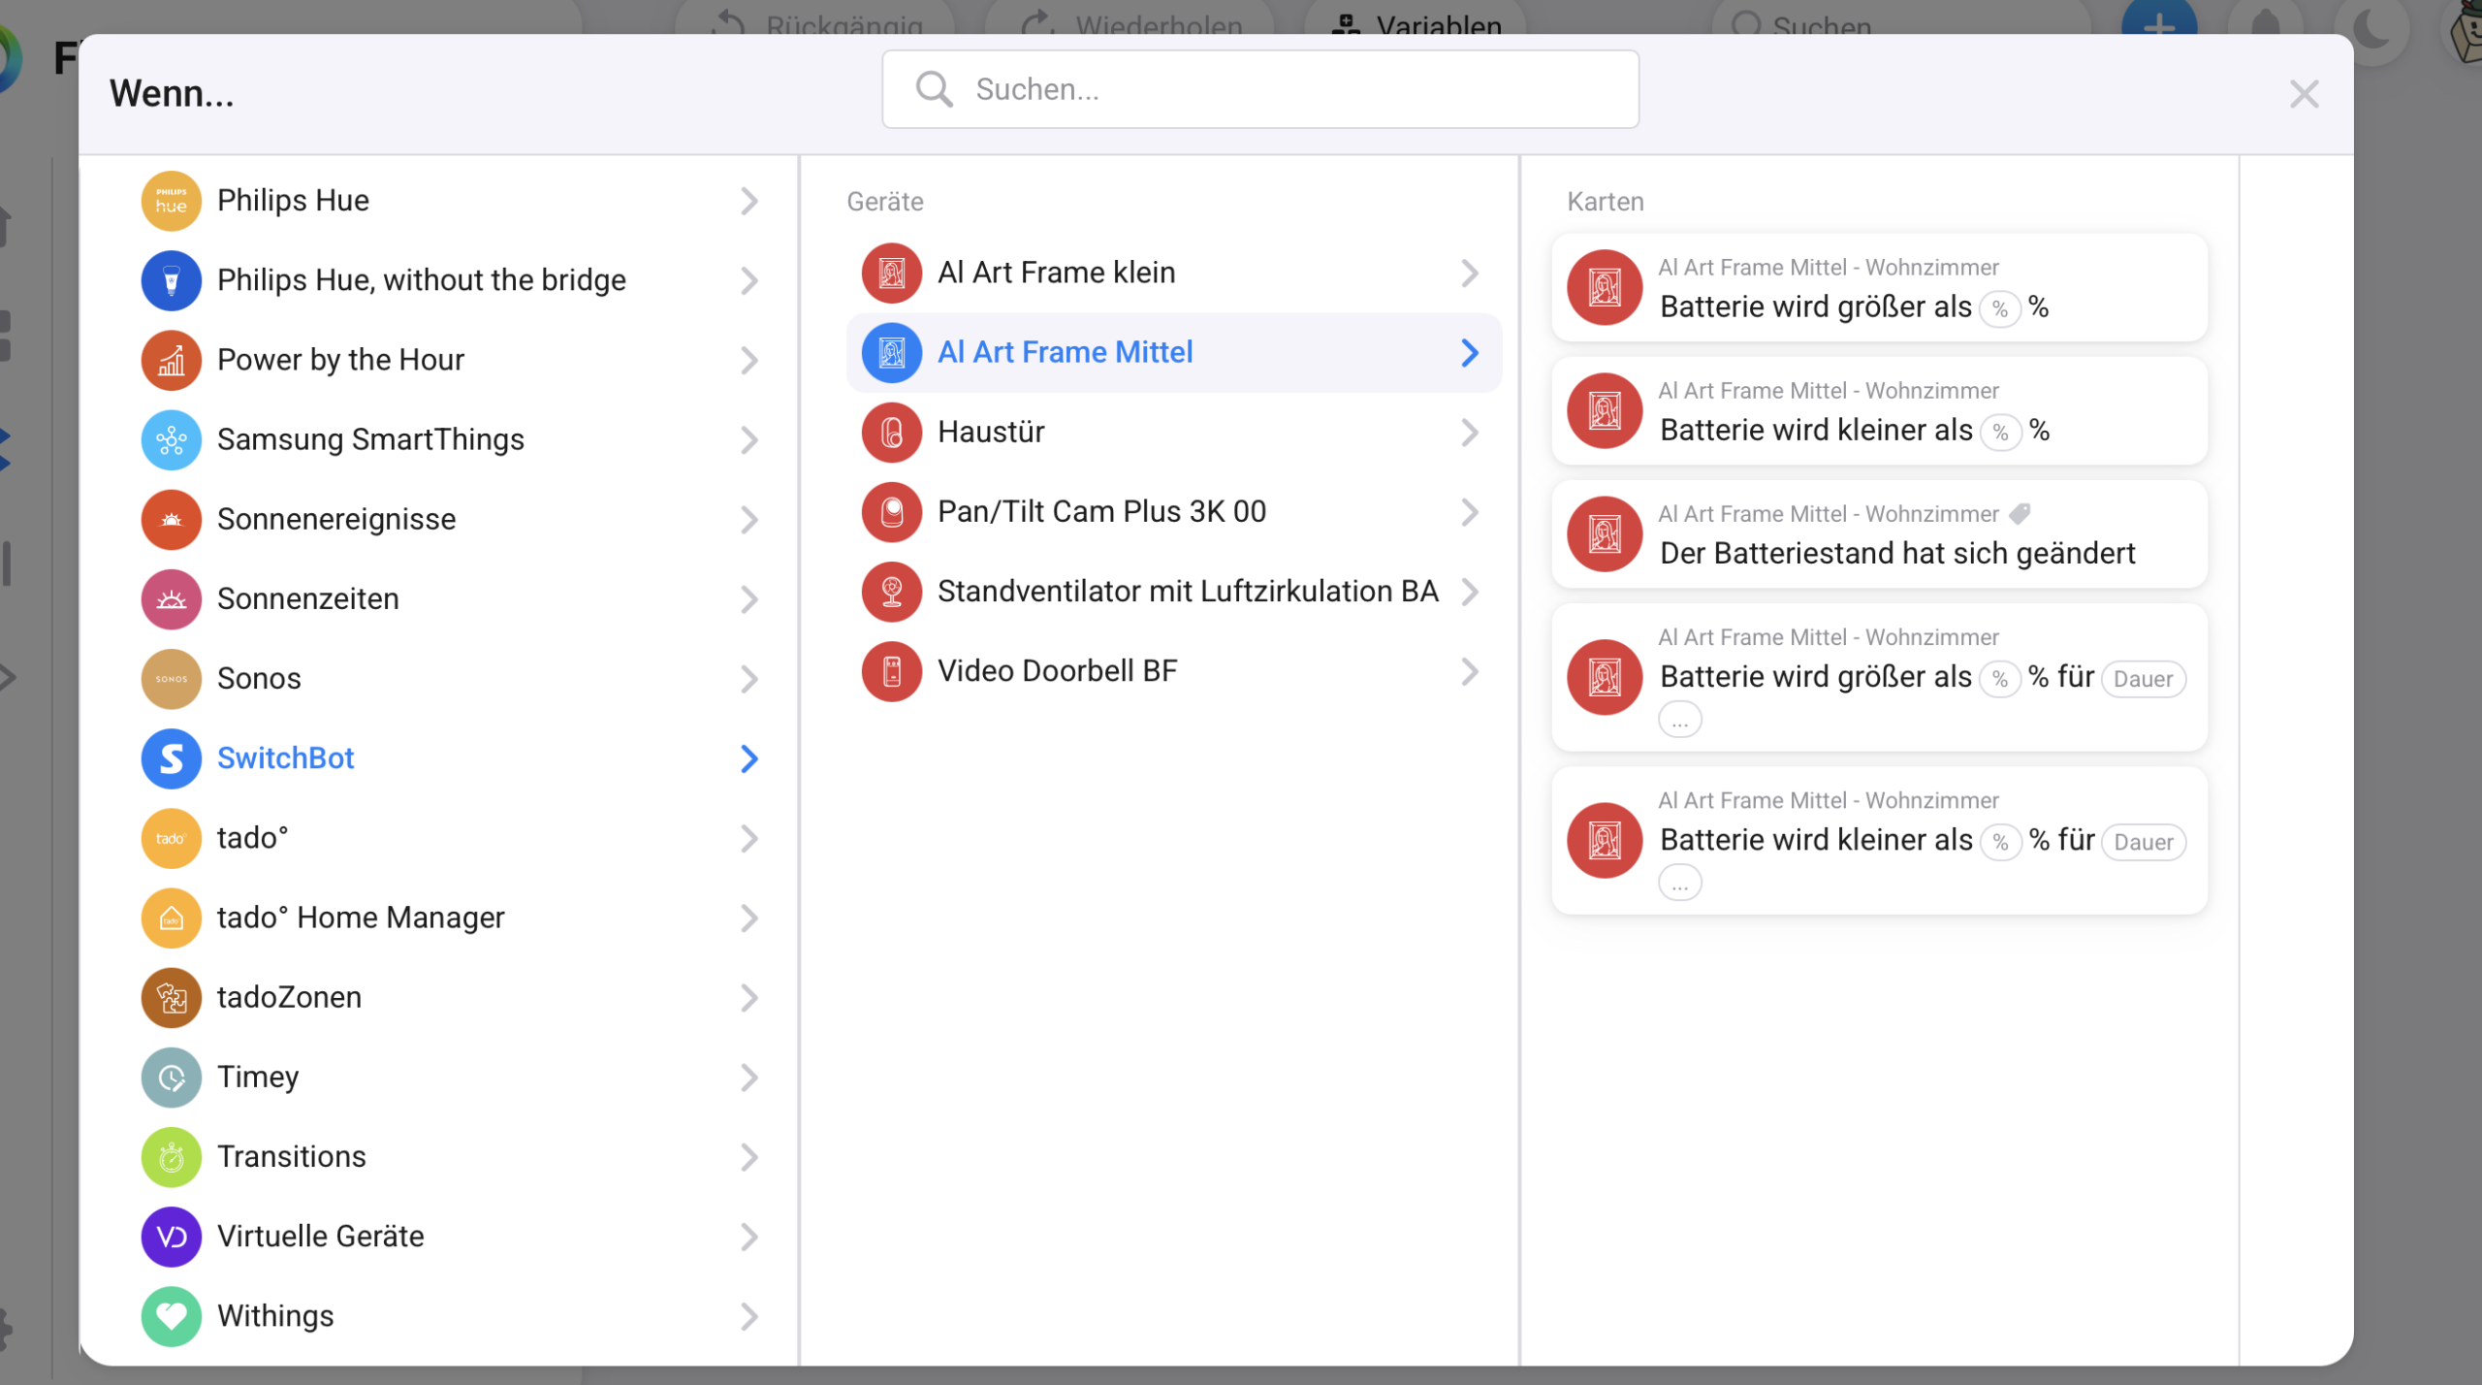Click the Sonos app icon
Screen dimensions: 2482x1385
[172, 678]
